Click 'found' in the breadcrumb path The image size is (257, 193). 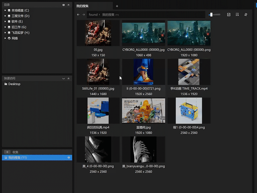pyautogui.click(x=93, y=14)
